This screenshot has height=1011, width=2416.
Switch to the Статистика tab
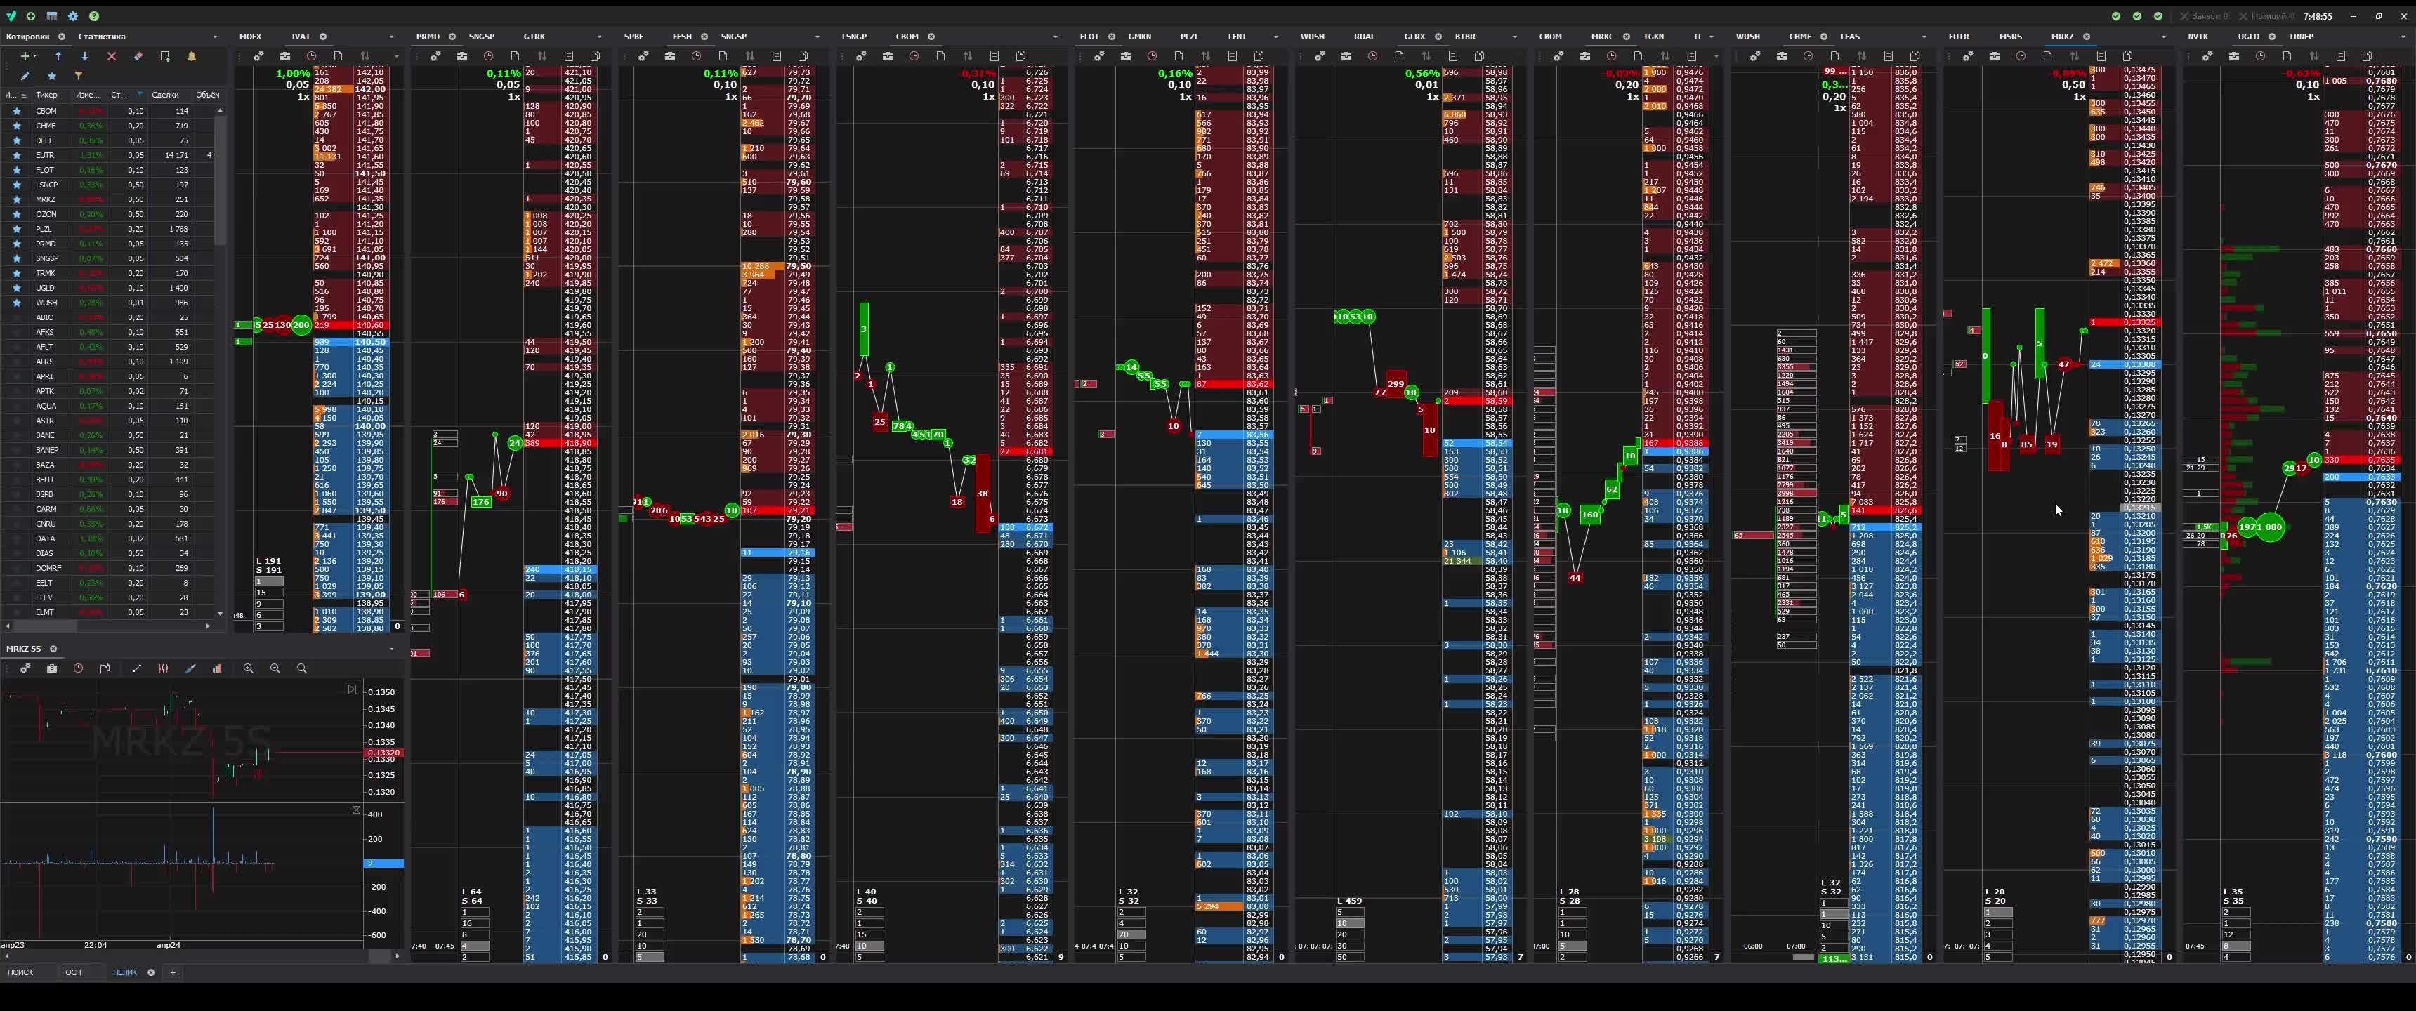101,37
